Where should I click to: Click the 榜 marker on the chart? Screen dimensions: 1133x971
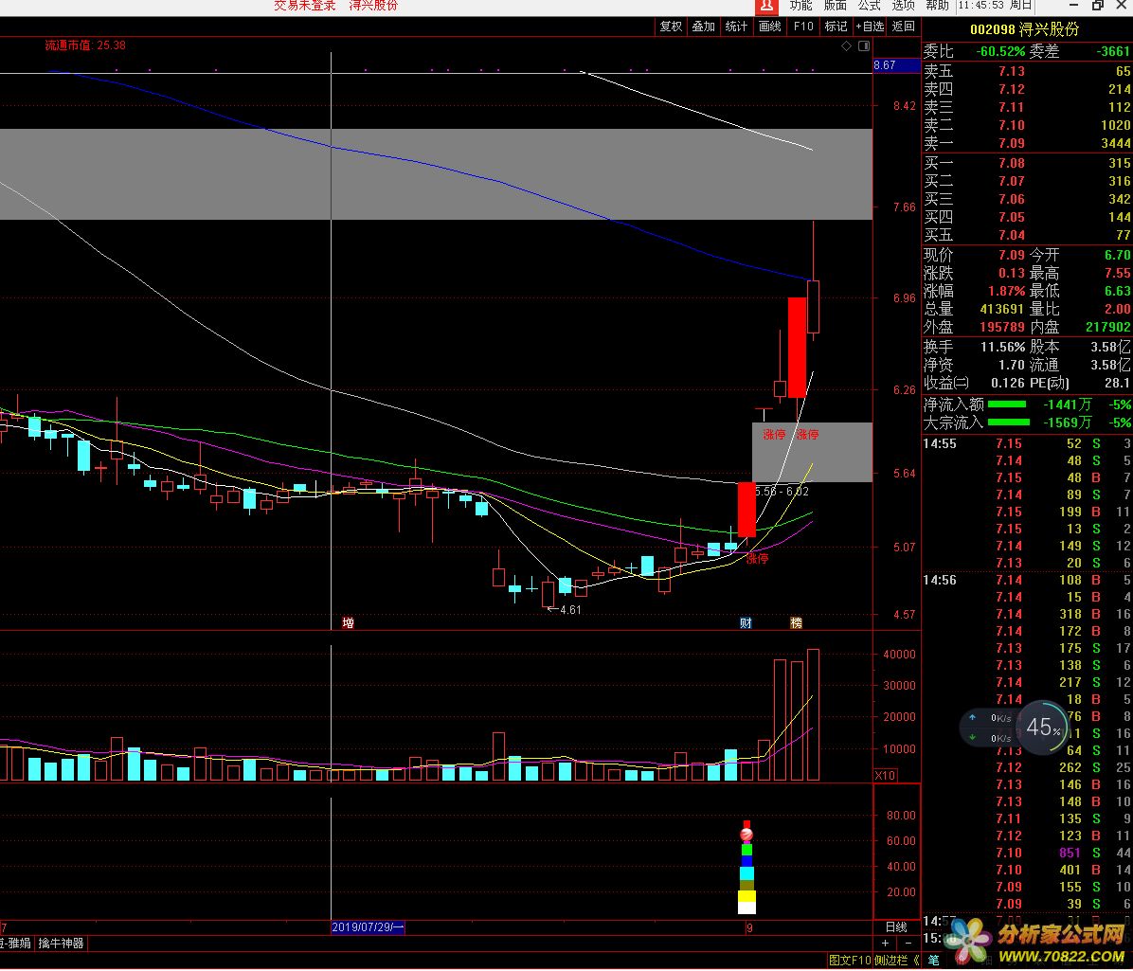tap(797, 622)
